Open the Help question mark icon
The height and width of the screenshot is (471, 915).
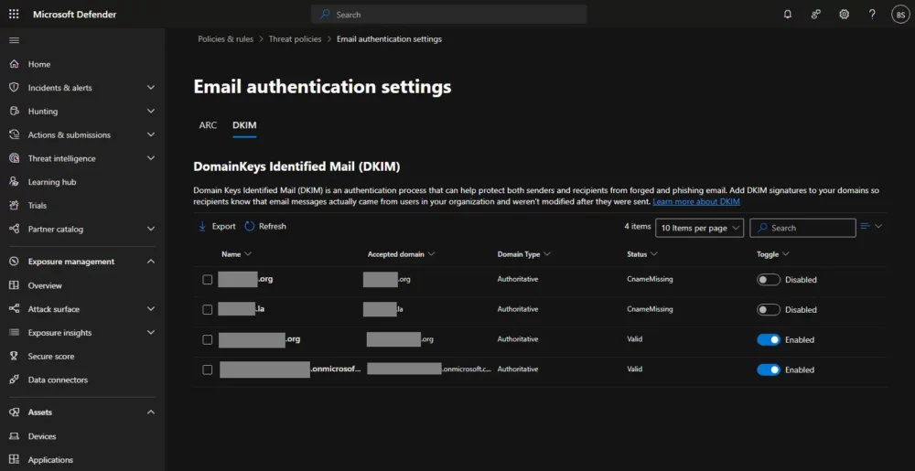(872, 15)
